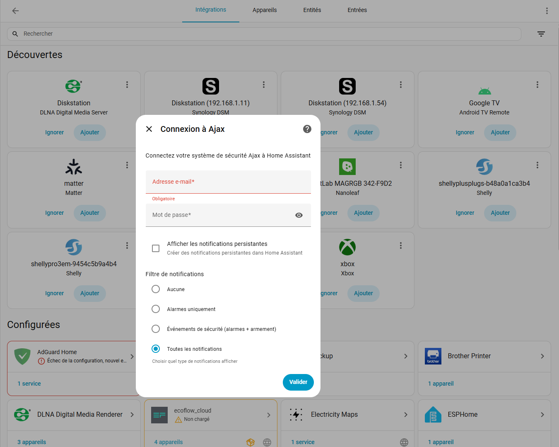Open the help icon in the Ajax dialog
Screen dimensions: 559x447
307,129
